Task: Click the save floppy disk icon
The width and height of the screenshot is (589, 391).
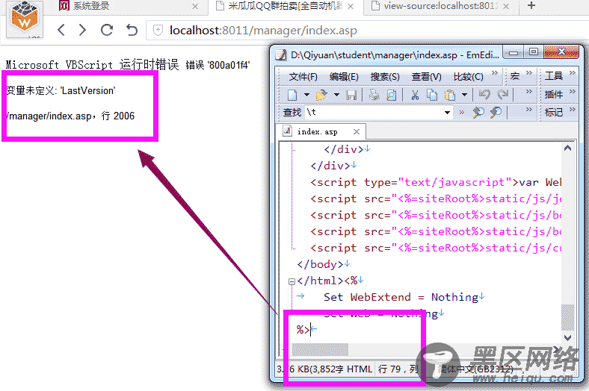Action: point(351,95)
